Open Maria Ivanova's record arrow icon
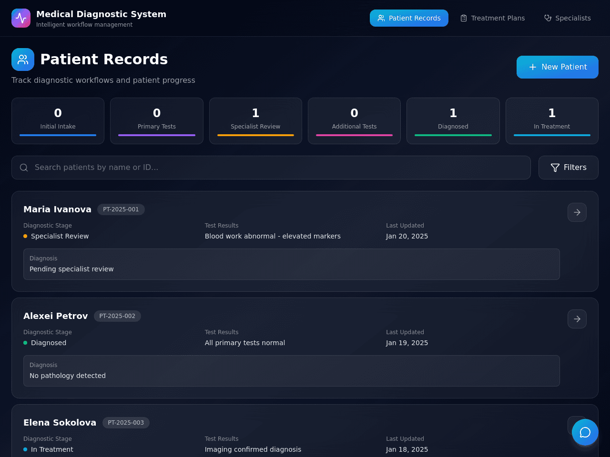610x457 pixels. pyautogui.click(x=577, y=212)
